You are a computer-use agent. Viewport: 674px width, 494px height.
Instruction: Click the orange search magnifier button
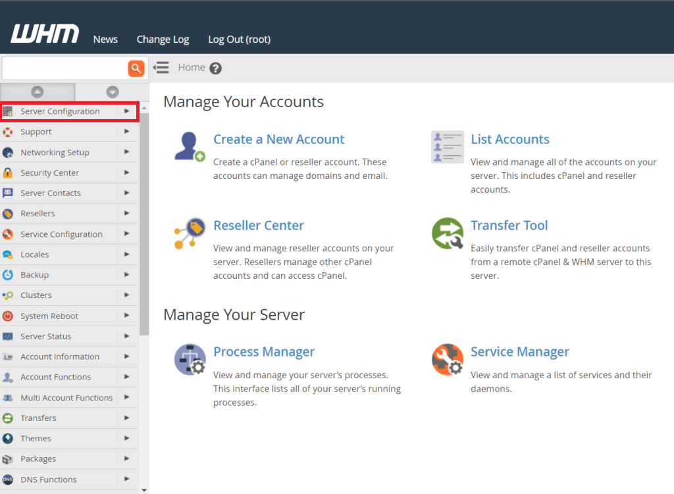(x=136, y=68)
